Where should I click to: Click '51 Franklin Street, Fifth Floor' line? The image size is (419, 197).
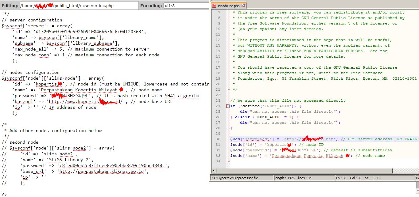click(x=325, y=78)
